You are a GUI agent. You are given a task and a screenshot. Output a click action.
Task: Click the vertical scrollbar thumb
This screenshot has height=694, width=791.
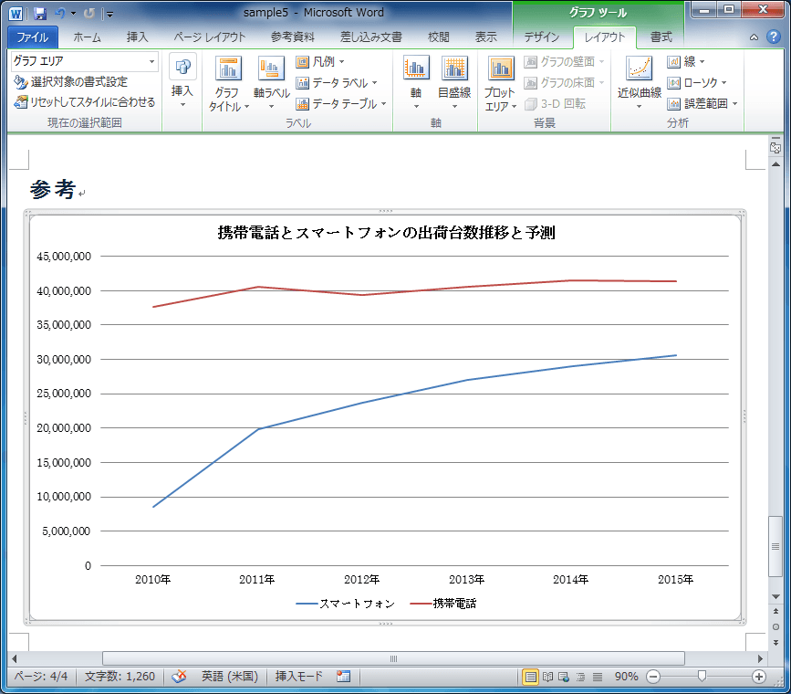coord(775,546)
